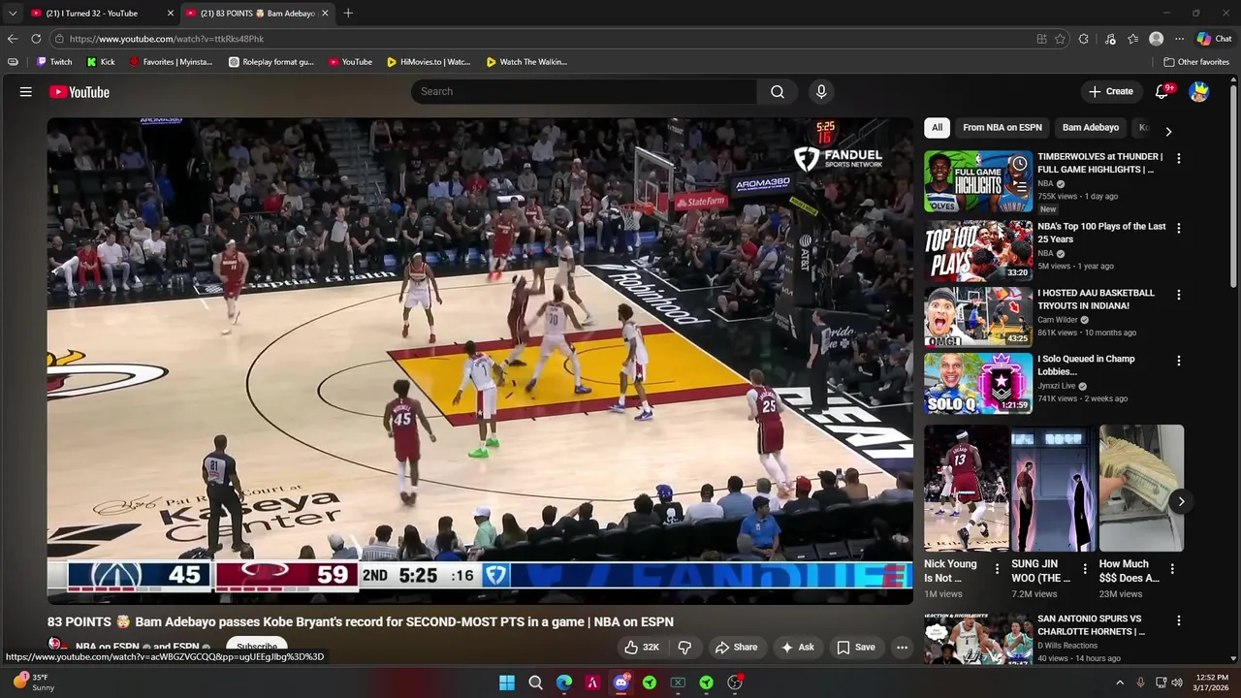This screenshot has height=698, width=1241.
Task: Subscribe to NBA on ESPN channel
Action: (257, 647)
